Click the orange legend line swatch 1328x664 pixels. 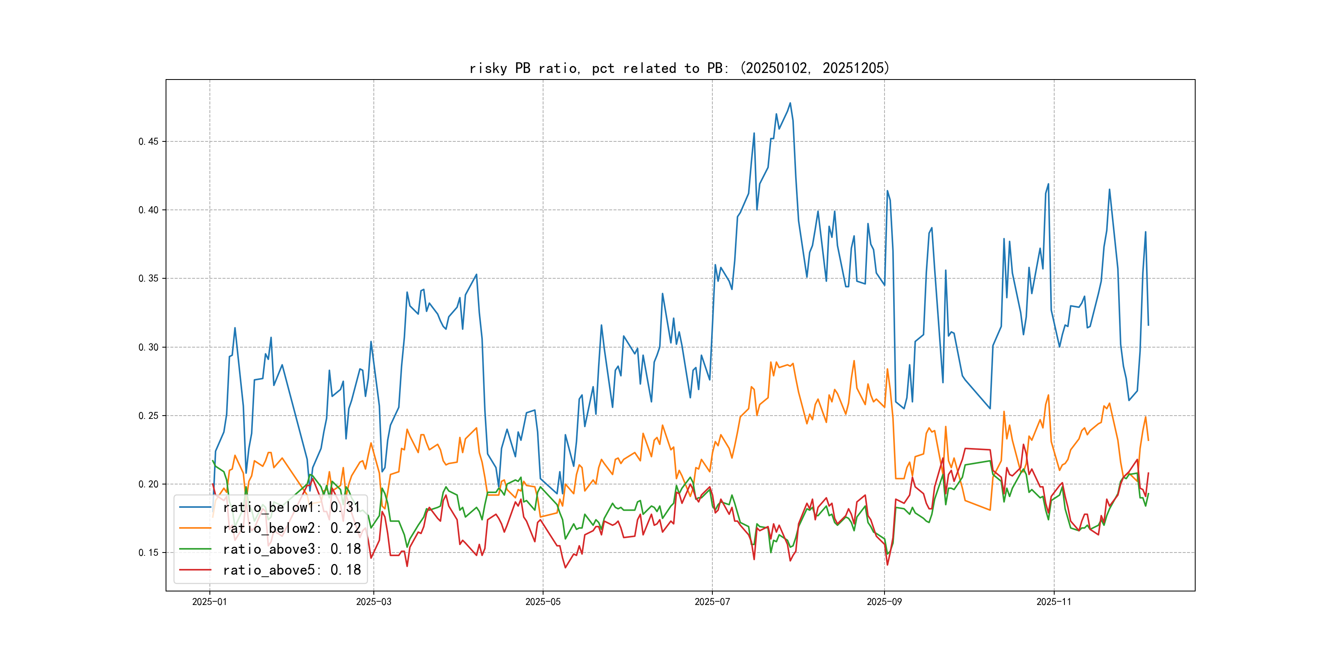pyautogui.click(x=195, y=528)
